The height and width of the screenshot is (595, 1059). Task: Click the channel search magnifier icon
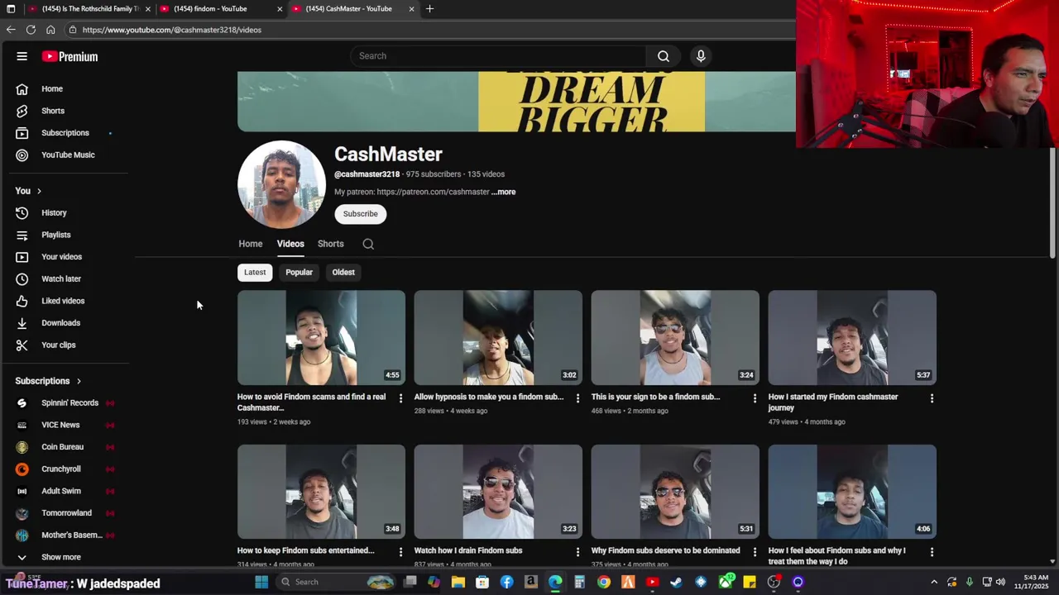(x=368, y=244)
